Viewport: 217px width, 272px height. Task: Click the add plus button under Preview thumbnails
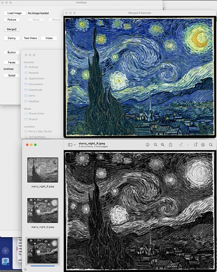point(25,269)
